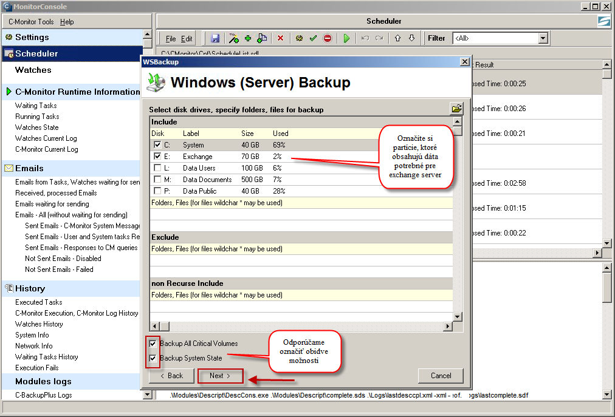The height and width of the screenshot is (417, 615).
Task: Delete task with the red X icon
Action: pyautogui.click(x=280, y=38)
